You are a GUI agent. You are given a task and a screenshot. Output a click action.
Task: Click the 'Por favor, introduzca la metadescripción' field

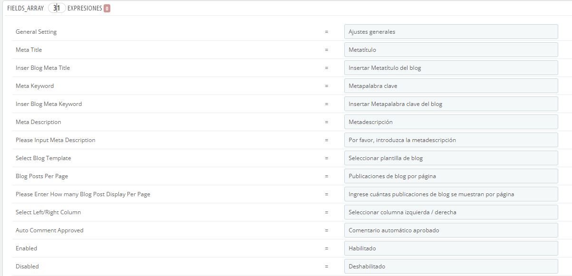point(450,140)
